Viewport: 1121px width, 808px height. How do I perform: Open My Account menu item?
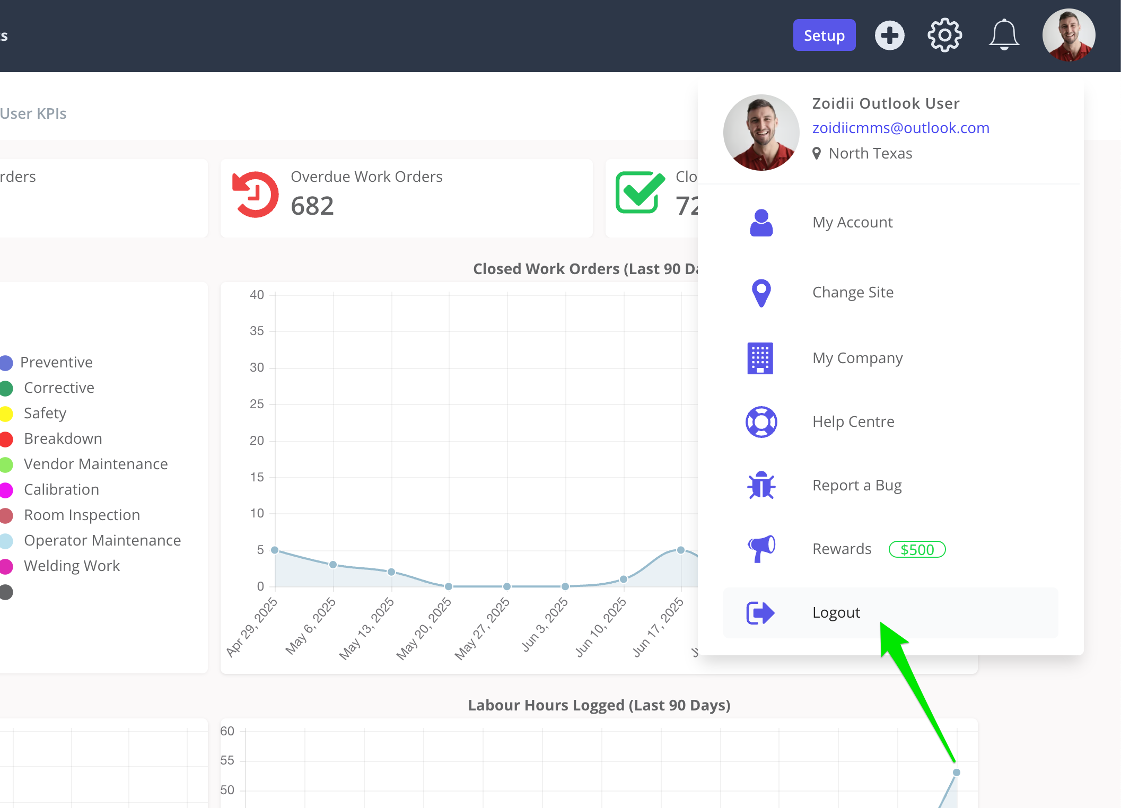(891, 223)
